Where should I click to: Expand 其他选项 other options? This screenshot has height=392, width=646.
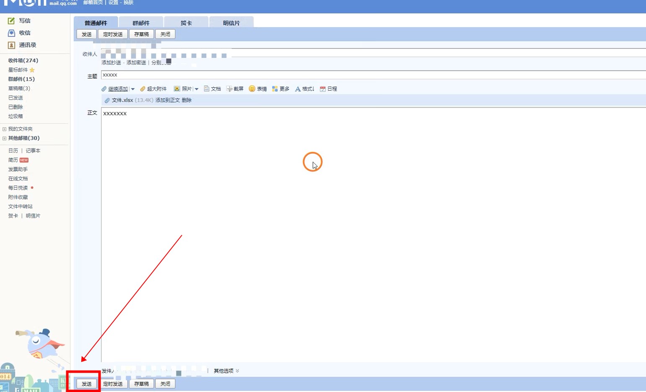[226, 371]
